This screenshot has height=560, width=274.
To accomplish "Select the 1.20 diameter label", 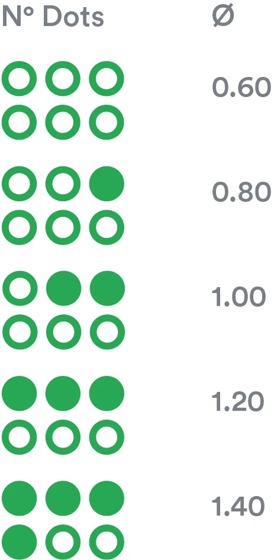I will [237, 402].
